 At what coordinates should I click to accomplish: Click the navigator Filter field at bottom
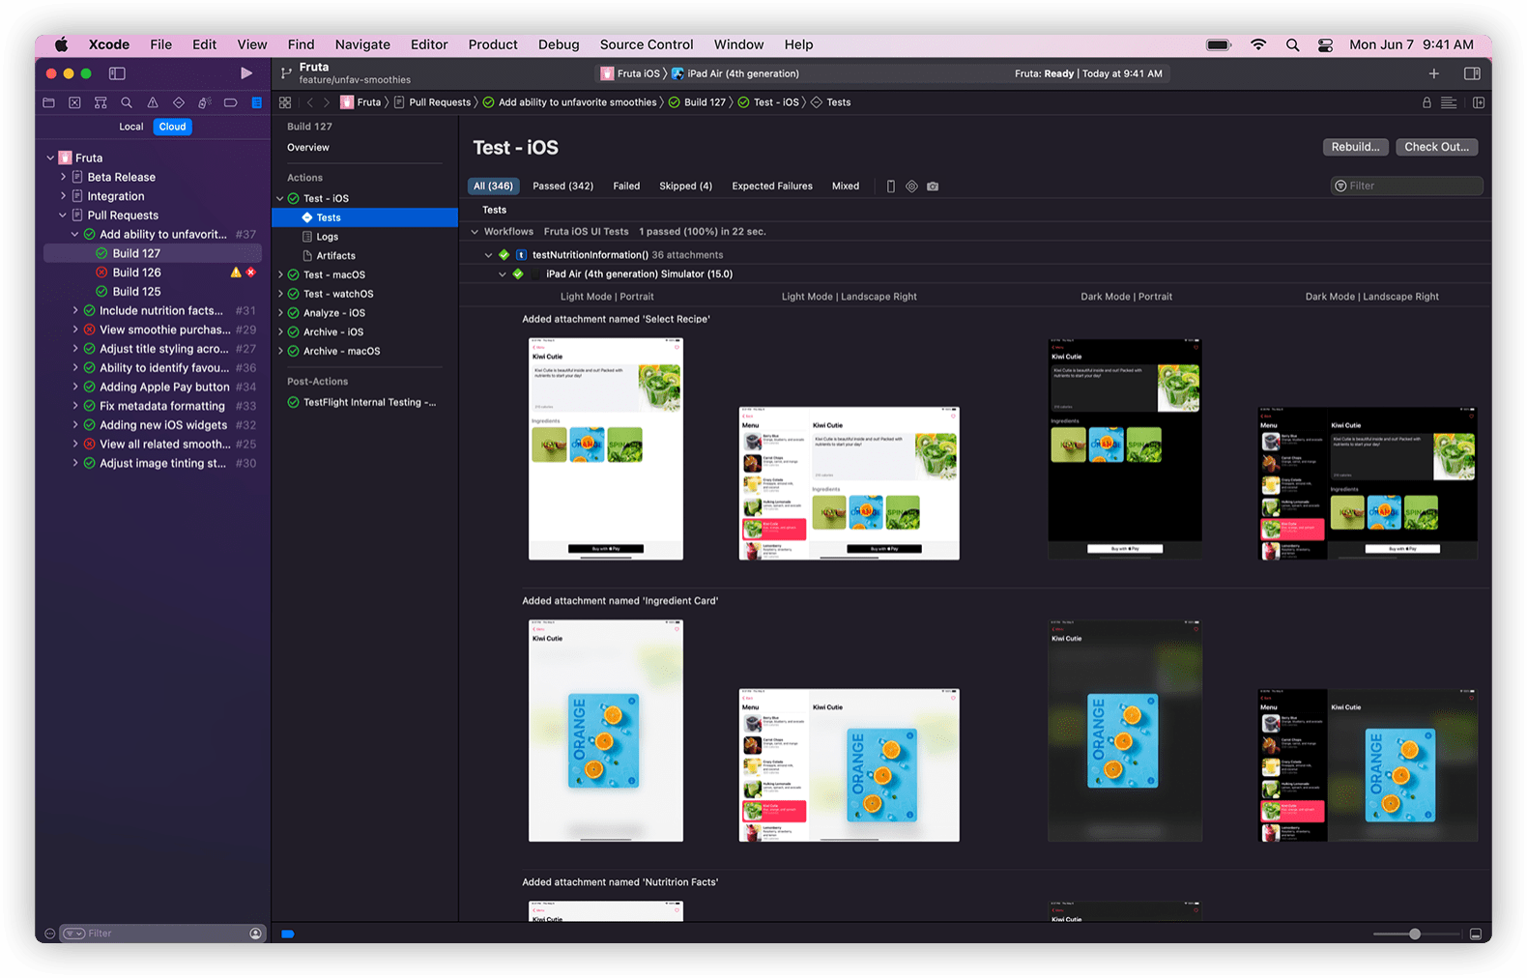161,934
